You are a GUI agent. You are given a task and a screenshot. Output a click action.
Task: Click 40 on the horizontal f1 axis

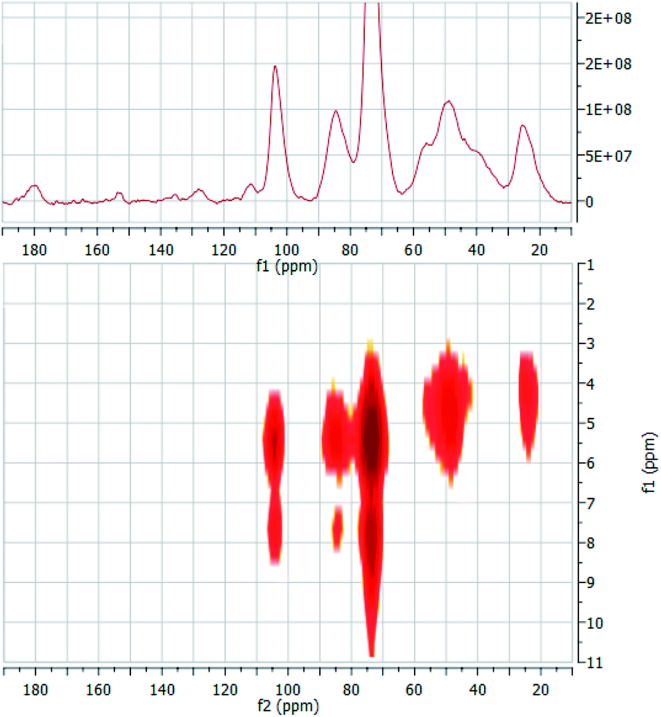click(477, 250)
